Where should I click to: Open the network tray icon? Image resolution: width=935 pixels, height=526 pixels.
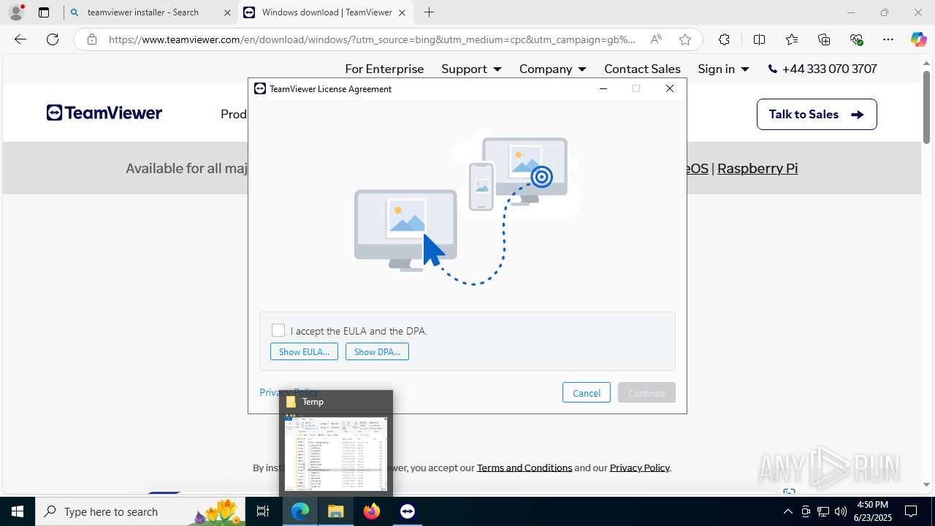pyautogui.click(x=823, y=511)
